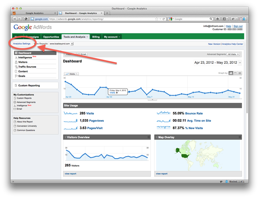Viewport: 259px width, 198px height.
Task: Click the Visits sparkline thumbnail
Action: [x=71, y=113]
